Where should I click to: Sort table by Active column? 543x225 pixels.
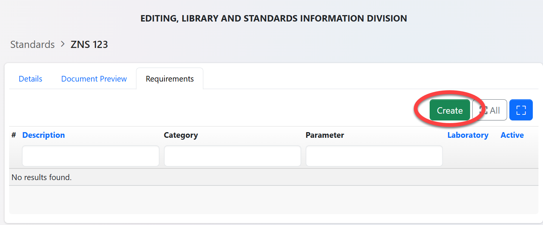click(x=512, y=135)
